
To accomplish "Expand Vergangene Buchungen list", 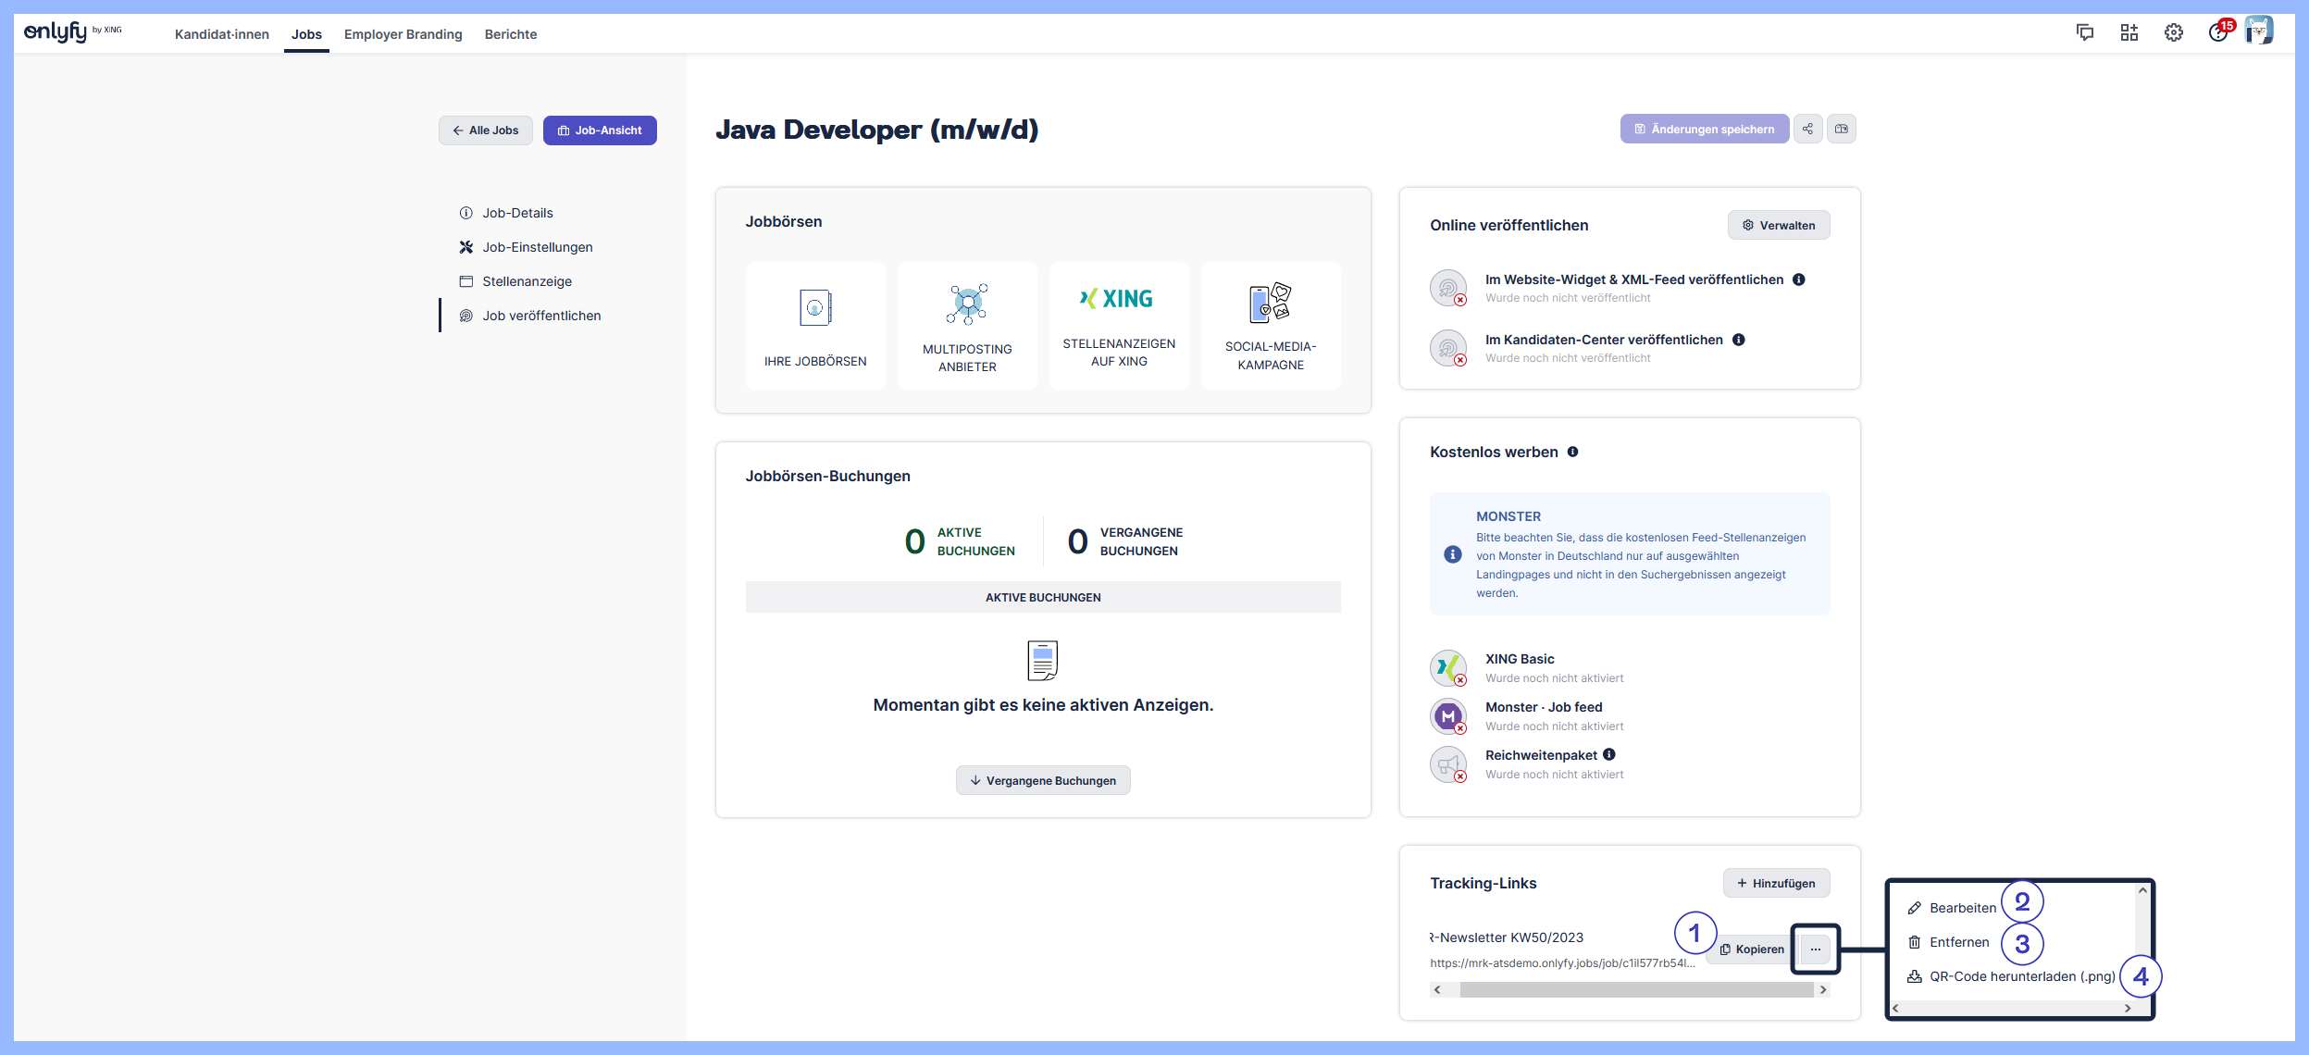I will pyautogui.click(x=1043, y=780).
